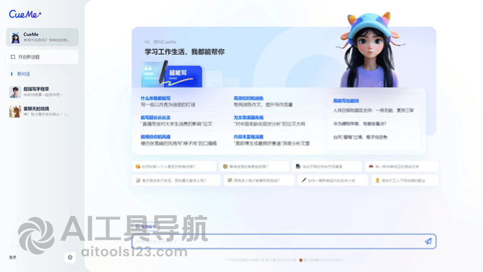
Task: Open the CueMe assistant chat in sidebar
Action: 42,37
